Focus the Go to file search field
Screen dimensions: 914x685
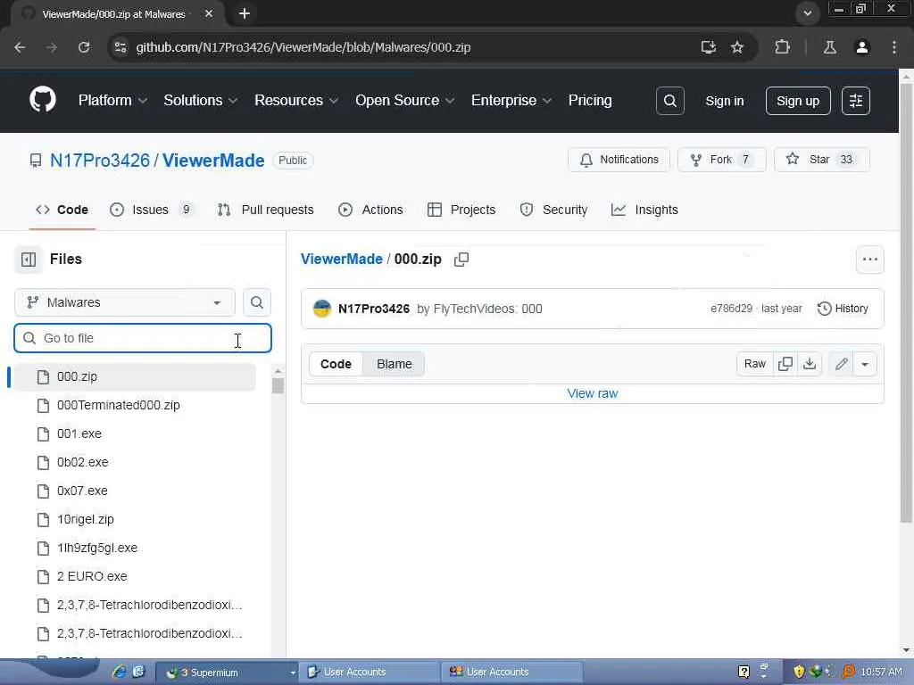(x=143, y=338)
